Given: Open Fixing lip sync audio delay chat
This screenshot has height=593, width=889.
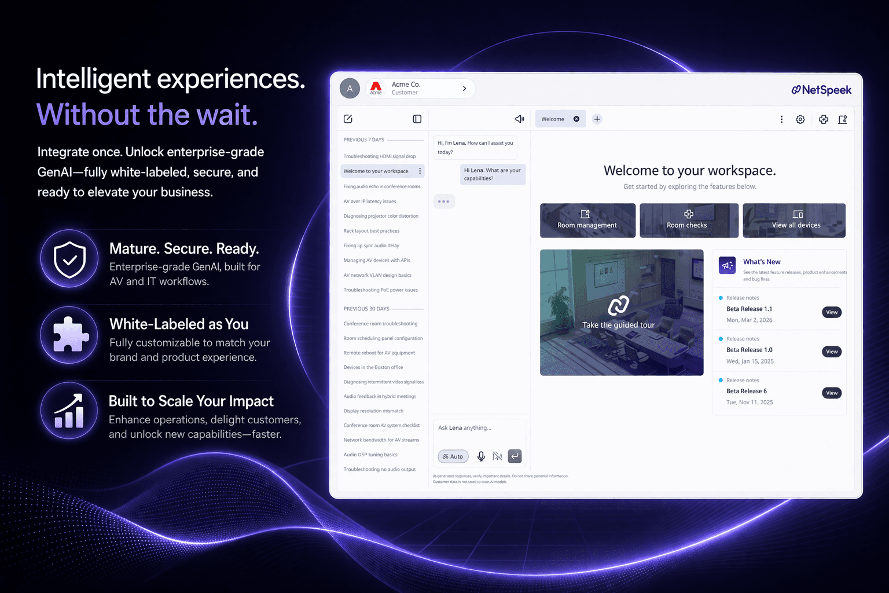Looking at the screenshot, I should pyautogui.click(x=372, y=246).
